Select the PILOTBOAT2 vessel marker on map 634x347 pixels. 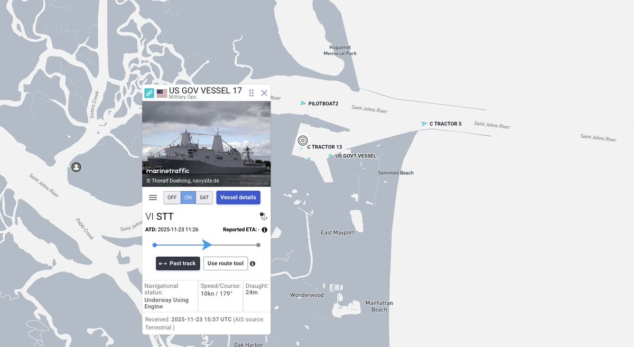(x=303, y=104)
